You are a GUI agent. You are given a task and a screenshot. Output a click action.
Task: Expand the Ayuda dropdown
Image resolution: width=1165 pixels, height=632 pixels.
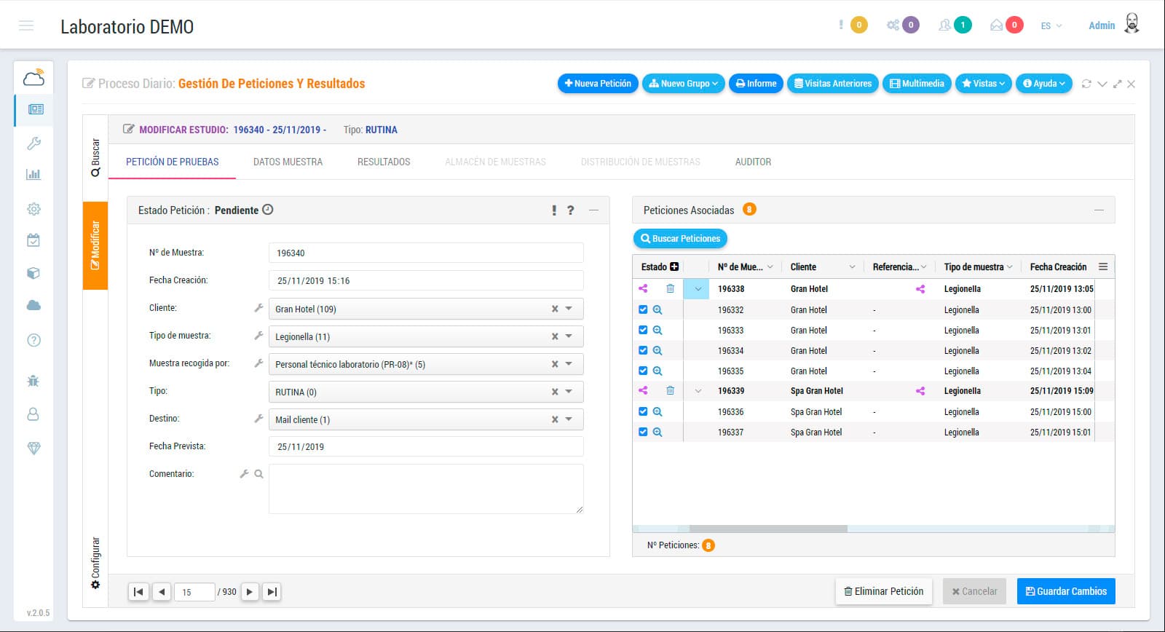coord(1043,84)
